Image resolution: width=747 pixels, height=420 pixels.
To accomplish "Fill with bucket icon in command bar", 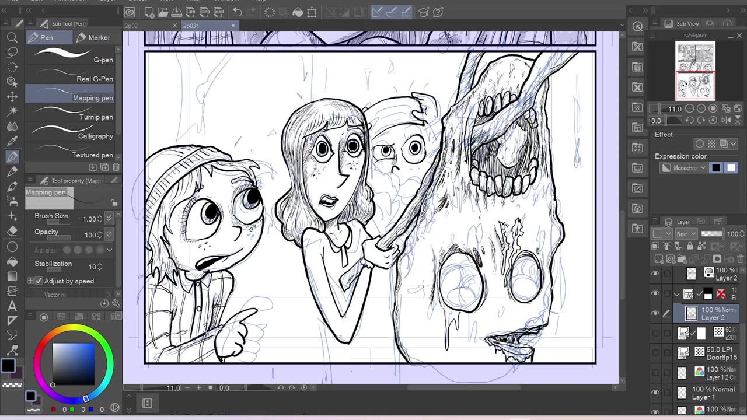I will click(298, 12).
